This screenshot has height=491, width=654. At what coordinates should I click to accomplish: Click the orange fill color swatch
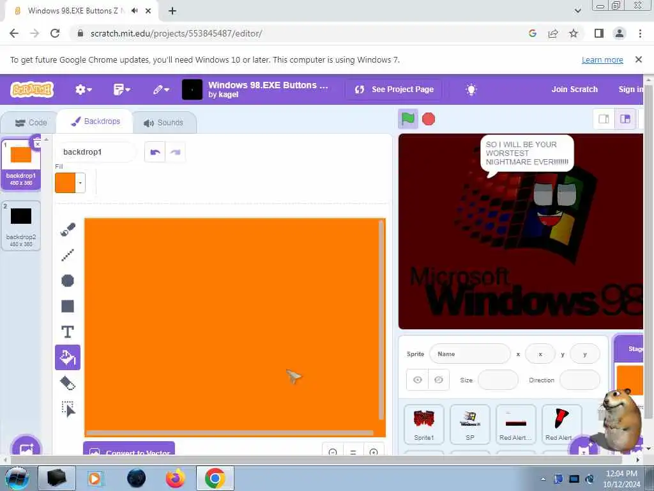(x=65, y=183)
